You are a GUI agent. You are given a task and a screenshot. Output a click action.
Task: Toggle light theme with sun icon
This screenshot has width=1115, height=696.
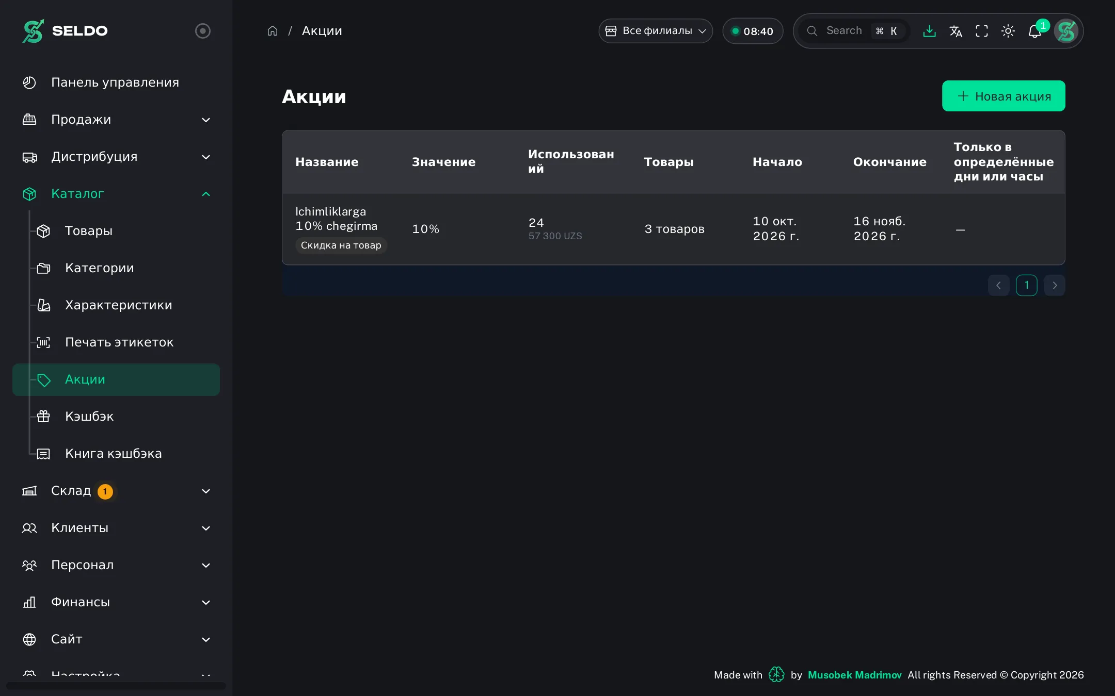tap(1008, 31)
